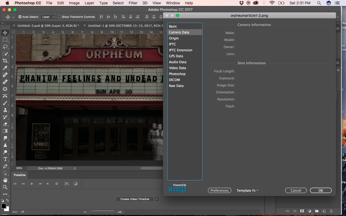The image size is (346, 216).
Task: Click the OK button in the dialog
Action: (x=321, y=190)
